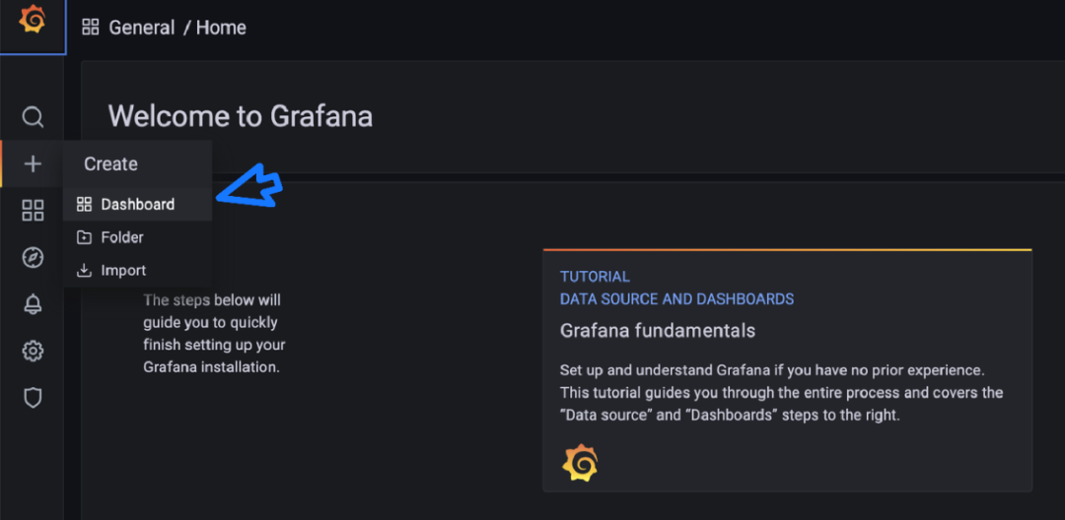The height and width of the screenshot is (520, 1065).
Task: Open Server Admin shield icon in sidebar
Action: 33,398
